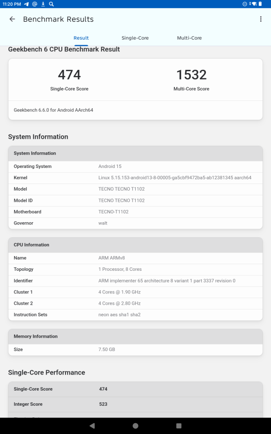Viewport: 271px width, 434px height.
Task: Tap Geekbench 6.6.0 for Android AArch64 text
Action: tap(53, 110)
